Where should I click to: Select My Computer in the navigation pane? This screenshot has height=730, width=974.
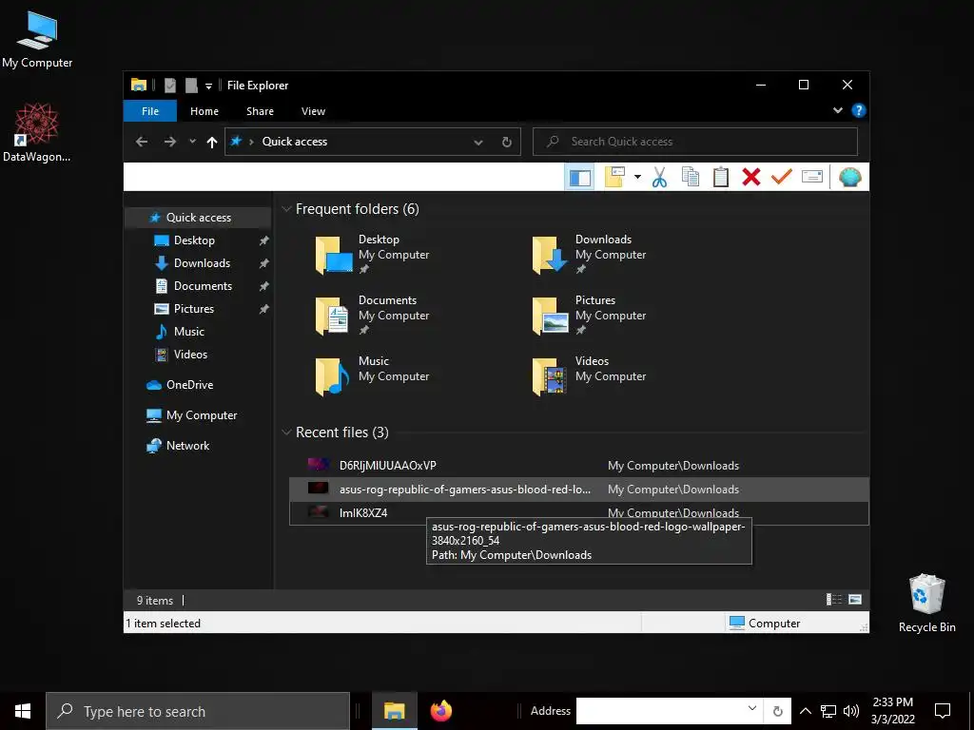pyautogui.click(x=202, y=415)
